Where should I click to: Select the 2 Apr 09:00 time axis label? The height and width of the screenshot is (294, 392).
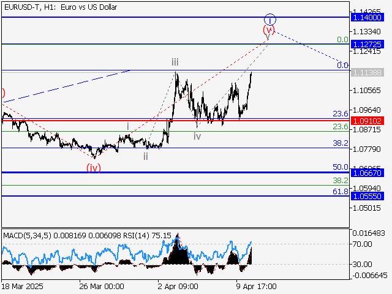click(x=178, y=286)
